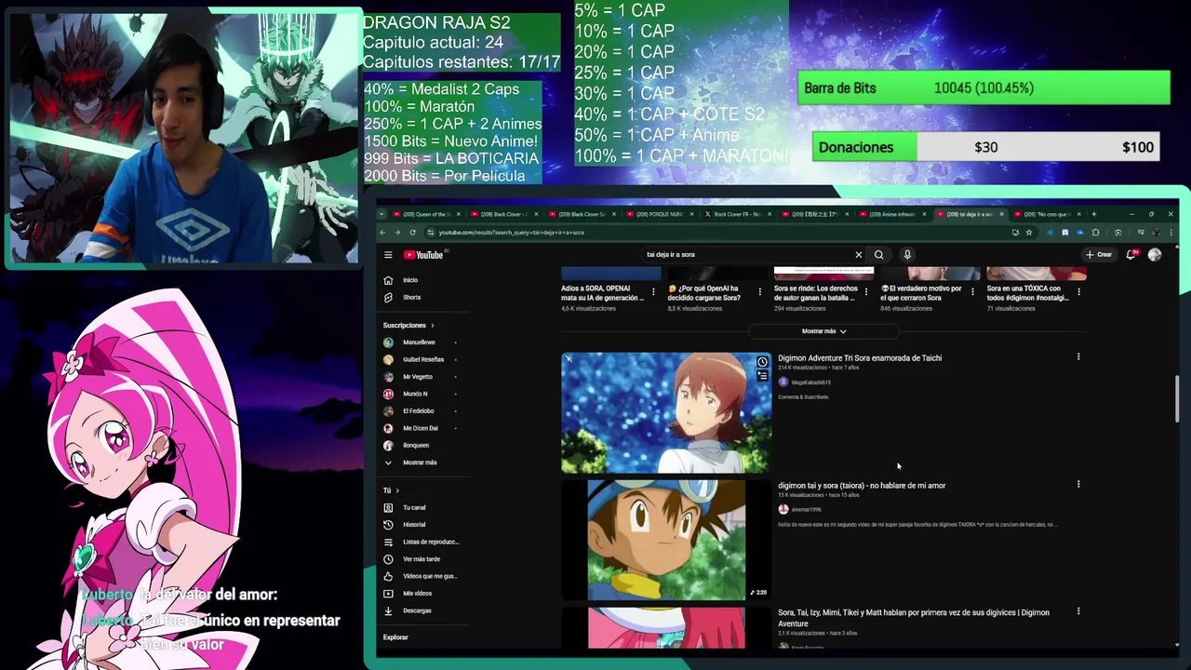Screen dimensions: 1191x670
Task: Expand the Tú section header
Action: pyautogui.click(x=391, y=490)
